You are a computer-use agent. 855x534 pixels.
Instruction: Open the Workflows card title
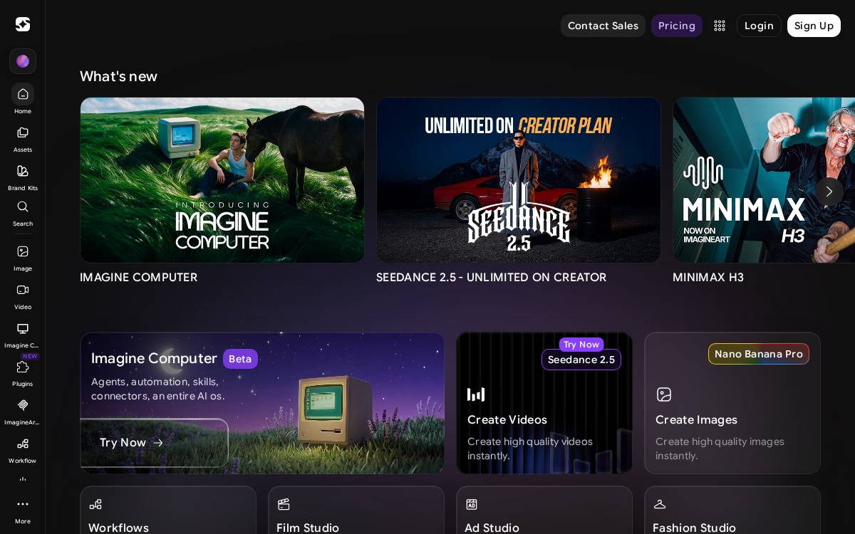point(118,528)
